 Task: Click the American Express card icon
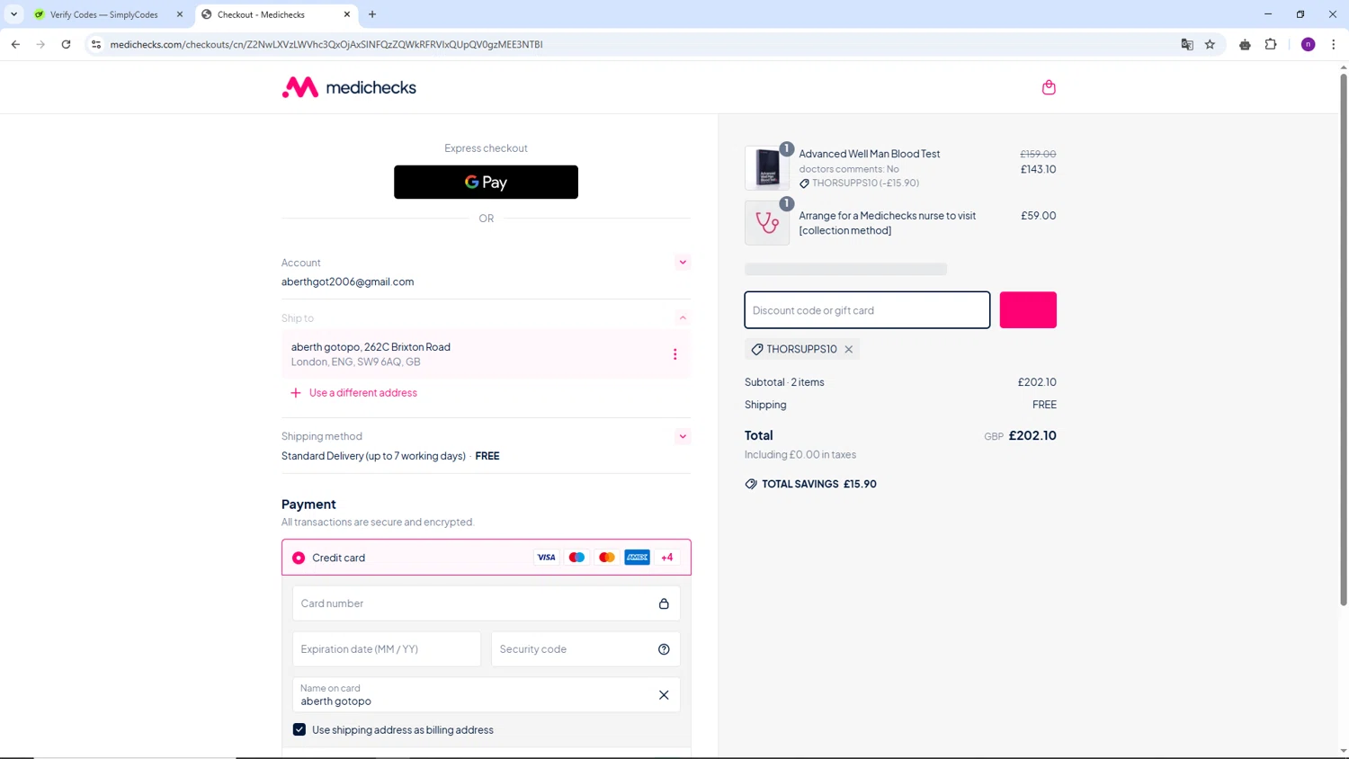pyautogui.click(x=638, y=558)
